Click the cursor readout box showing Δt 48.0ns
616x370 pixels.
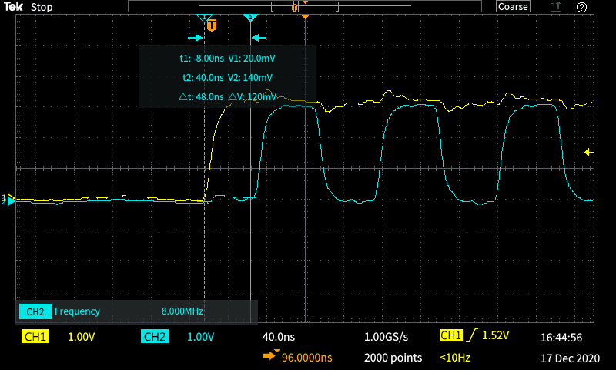point(227,77)
